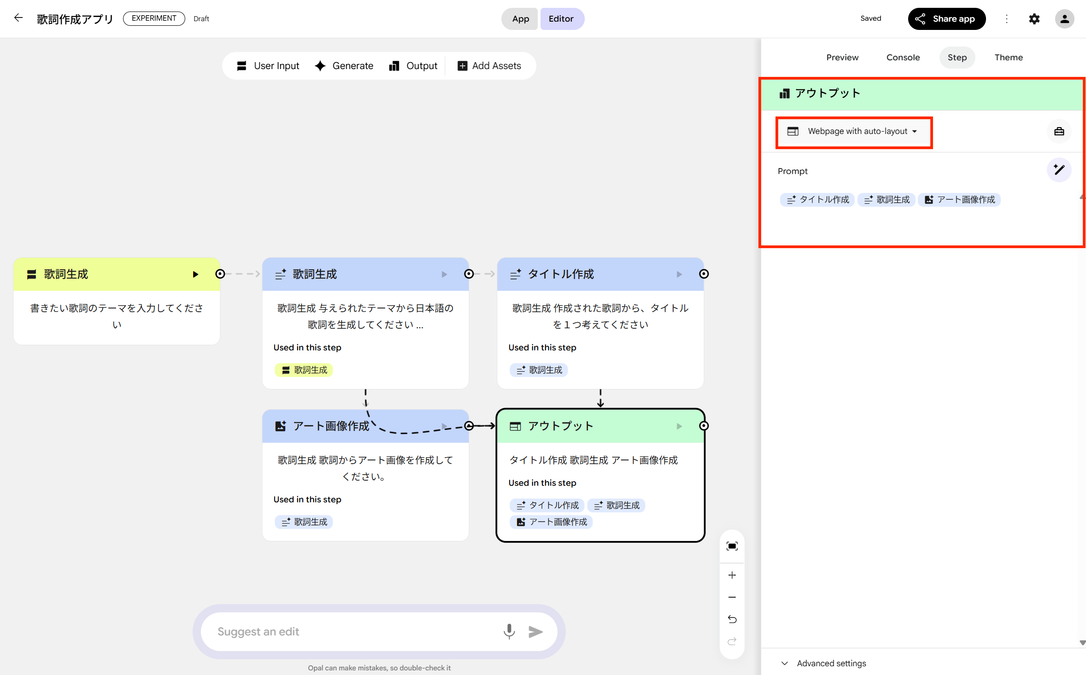Expand Advanced settings section

tap(824, 663)
